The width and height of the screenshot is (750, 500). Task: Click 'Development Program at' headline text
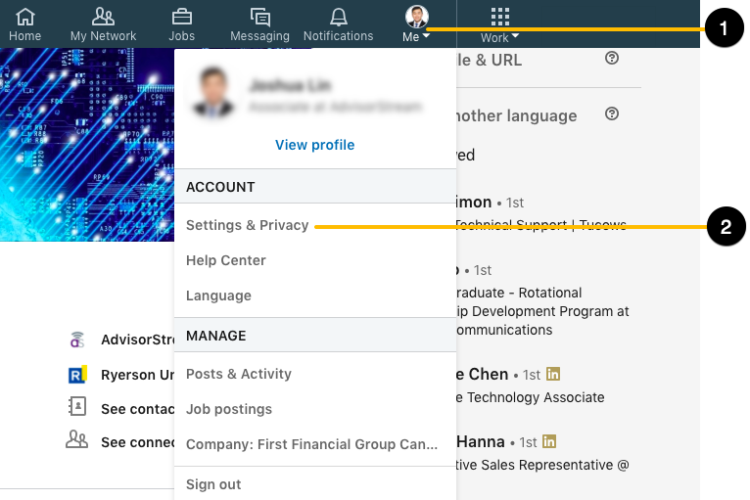pos(542,312)
